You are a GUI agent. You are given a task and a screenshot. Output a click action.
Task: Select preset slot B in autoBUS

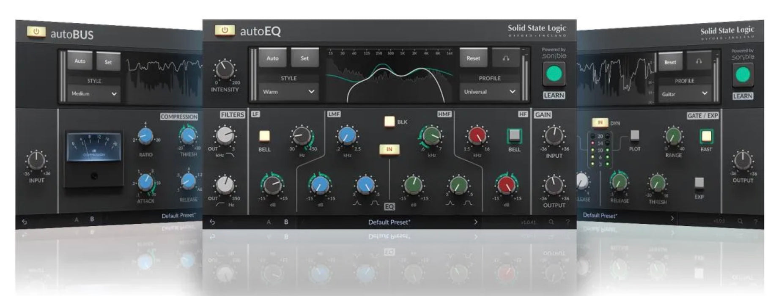click(x=92, y=219)
